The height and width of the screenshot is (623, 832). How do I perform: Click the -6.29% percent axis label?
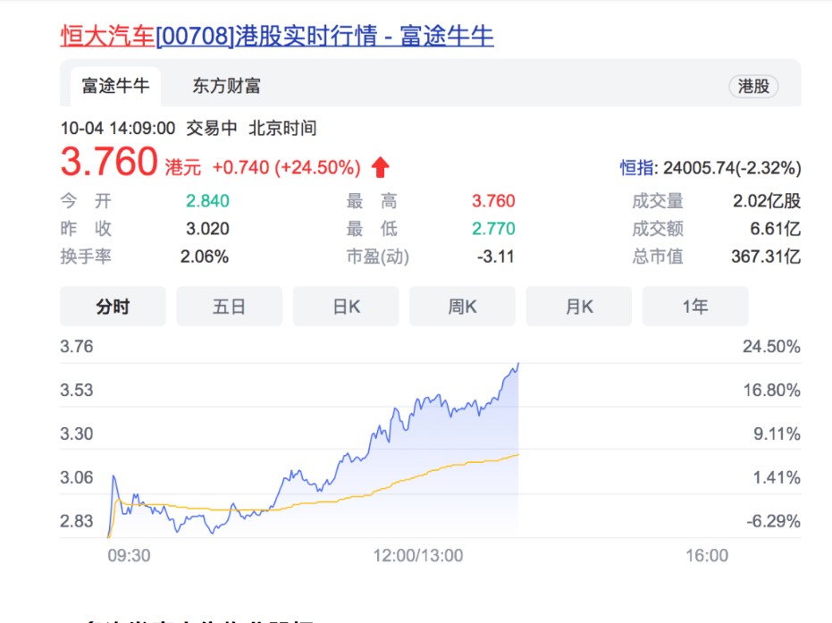pos(773,521)
